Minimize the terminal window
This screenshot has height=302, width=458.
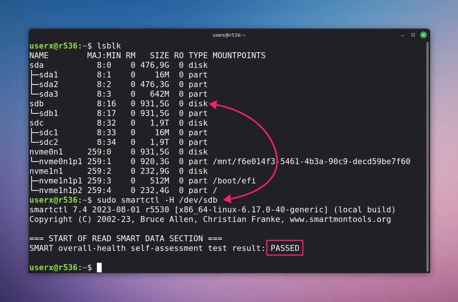pyautogui.click(x=403, y=35)
